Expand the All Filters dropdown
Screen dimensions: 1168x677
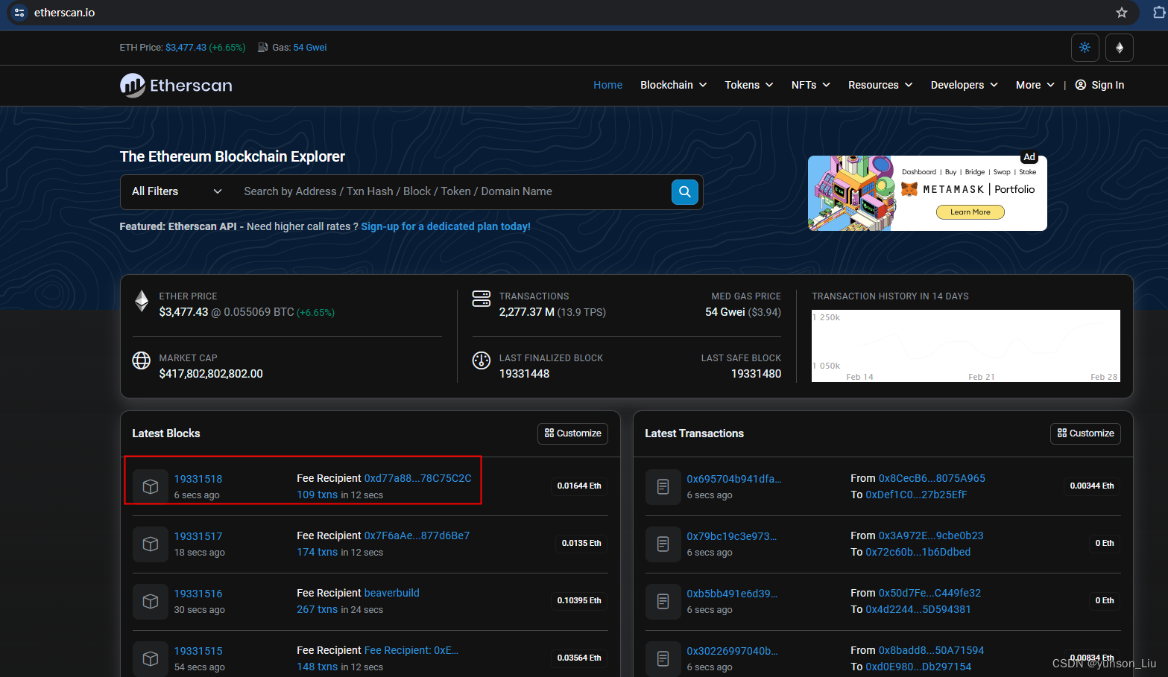coord(177,192)
